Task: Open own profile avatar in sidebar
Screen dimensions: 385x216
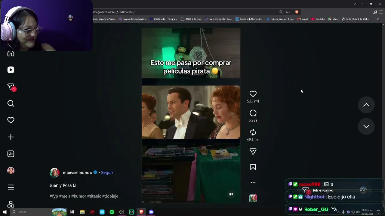Action: click(x=11, y=171)
